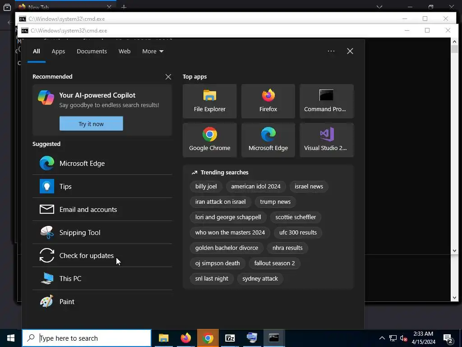The height and width of the screenshot is (347, 462).
Task: Launch Paint from Suggested list
Action: [102, 301]
